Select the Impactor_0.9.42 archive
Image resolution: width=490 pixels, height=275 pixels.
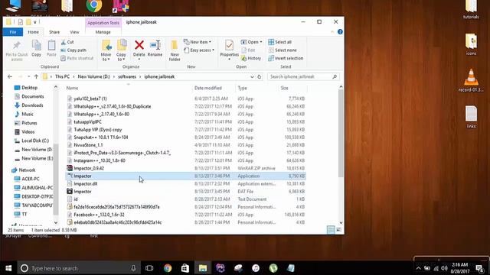pos(185,168)
